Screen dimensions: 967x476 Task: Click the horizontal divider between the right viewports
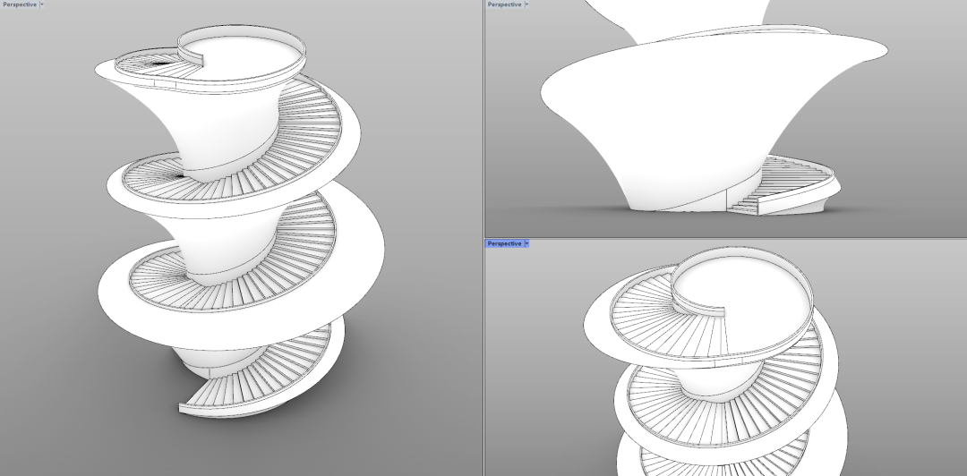pyautogui.click(x=725, y=238)
